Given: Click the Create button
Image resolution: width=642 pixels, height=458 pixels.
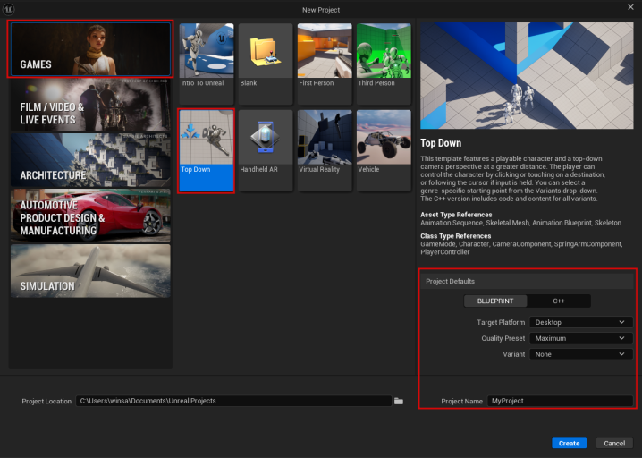Looking at the screenshot, I should pyautogui.click(x=569, y=444).
